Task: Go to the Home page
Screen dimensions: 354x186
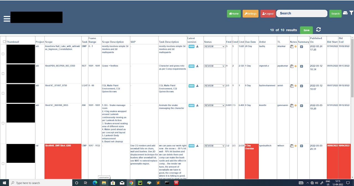Action: [234, 14]
